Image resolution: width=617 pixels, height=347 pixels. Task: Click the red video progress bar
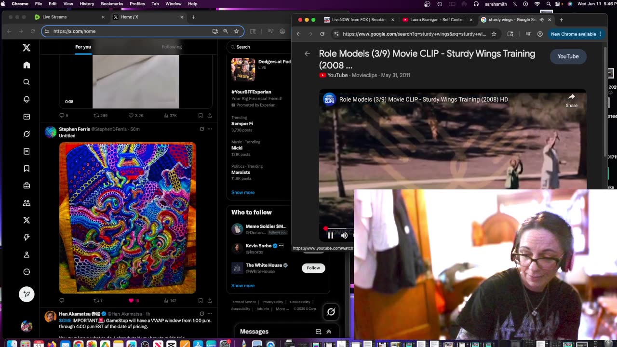tap(339, 228)
